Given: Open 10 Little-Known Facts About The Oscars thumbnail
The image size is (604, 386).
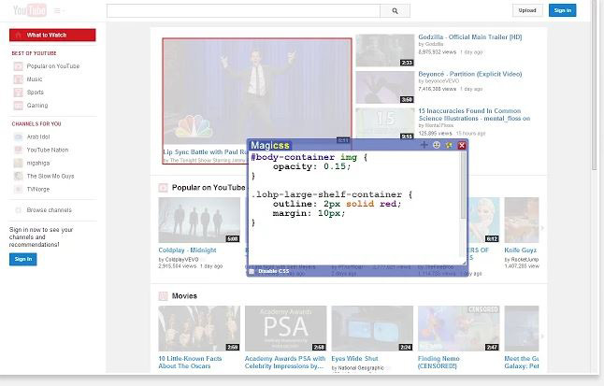Looking at the screenshot, I should click(199, 328).
